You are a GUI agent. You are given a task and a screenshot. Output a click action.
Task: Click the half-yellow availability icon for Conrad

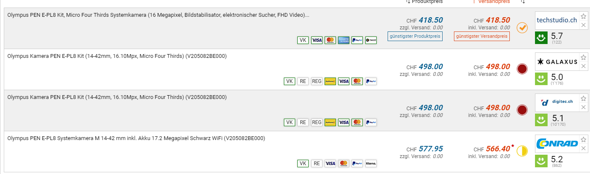[x=522, y=151]
